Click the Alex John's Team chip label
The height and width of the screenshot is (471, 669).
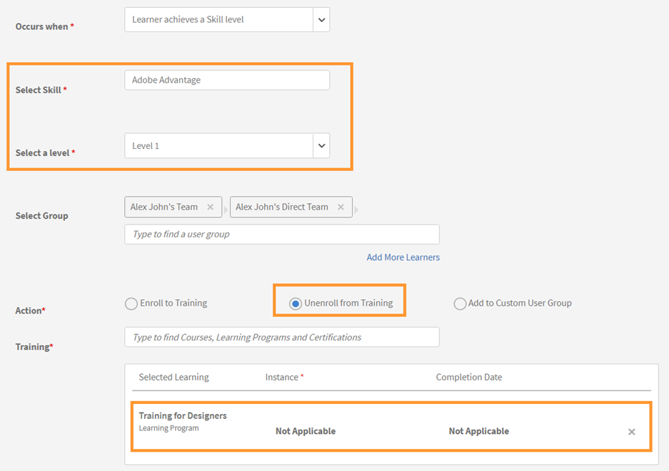point(164,207)
